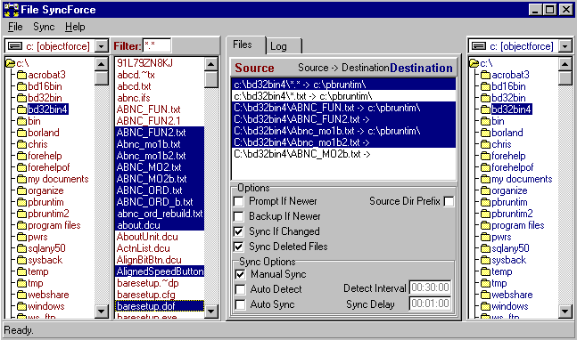Image resolution: width=577 pixels, height=340 pixels.
Task: Open the File menu
Action: pos(15,27)
